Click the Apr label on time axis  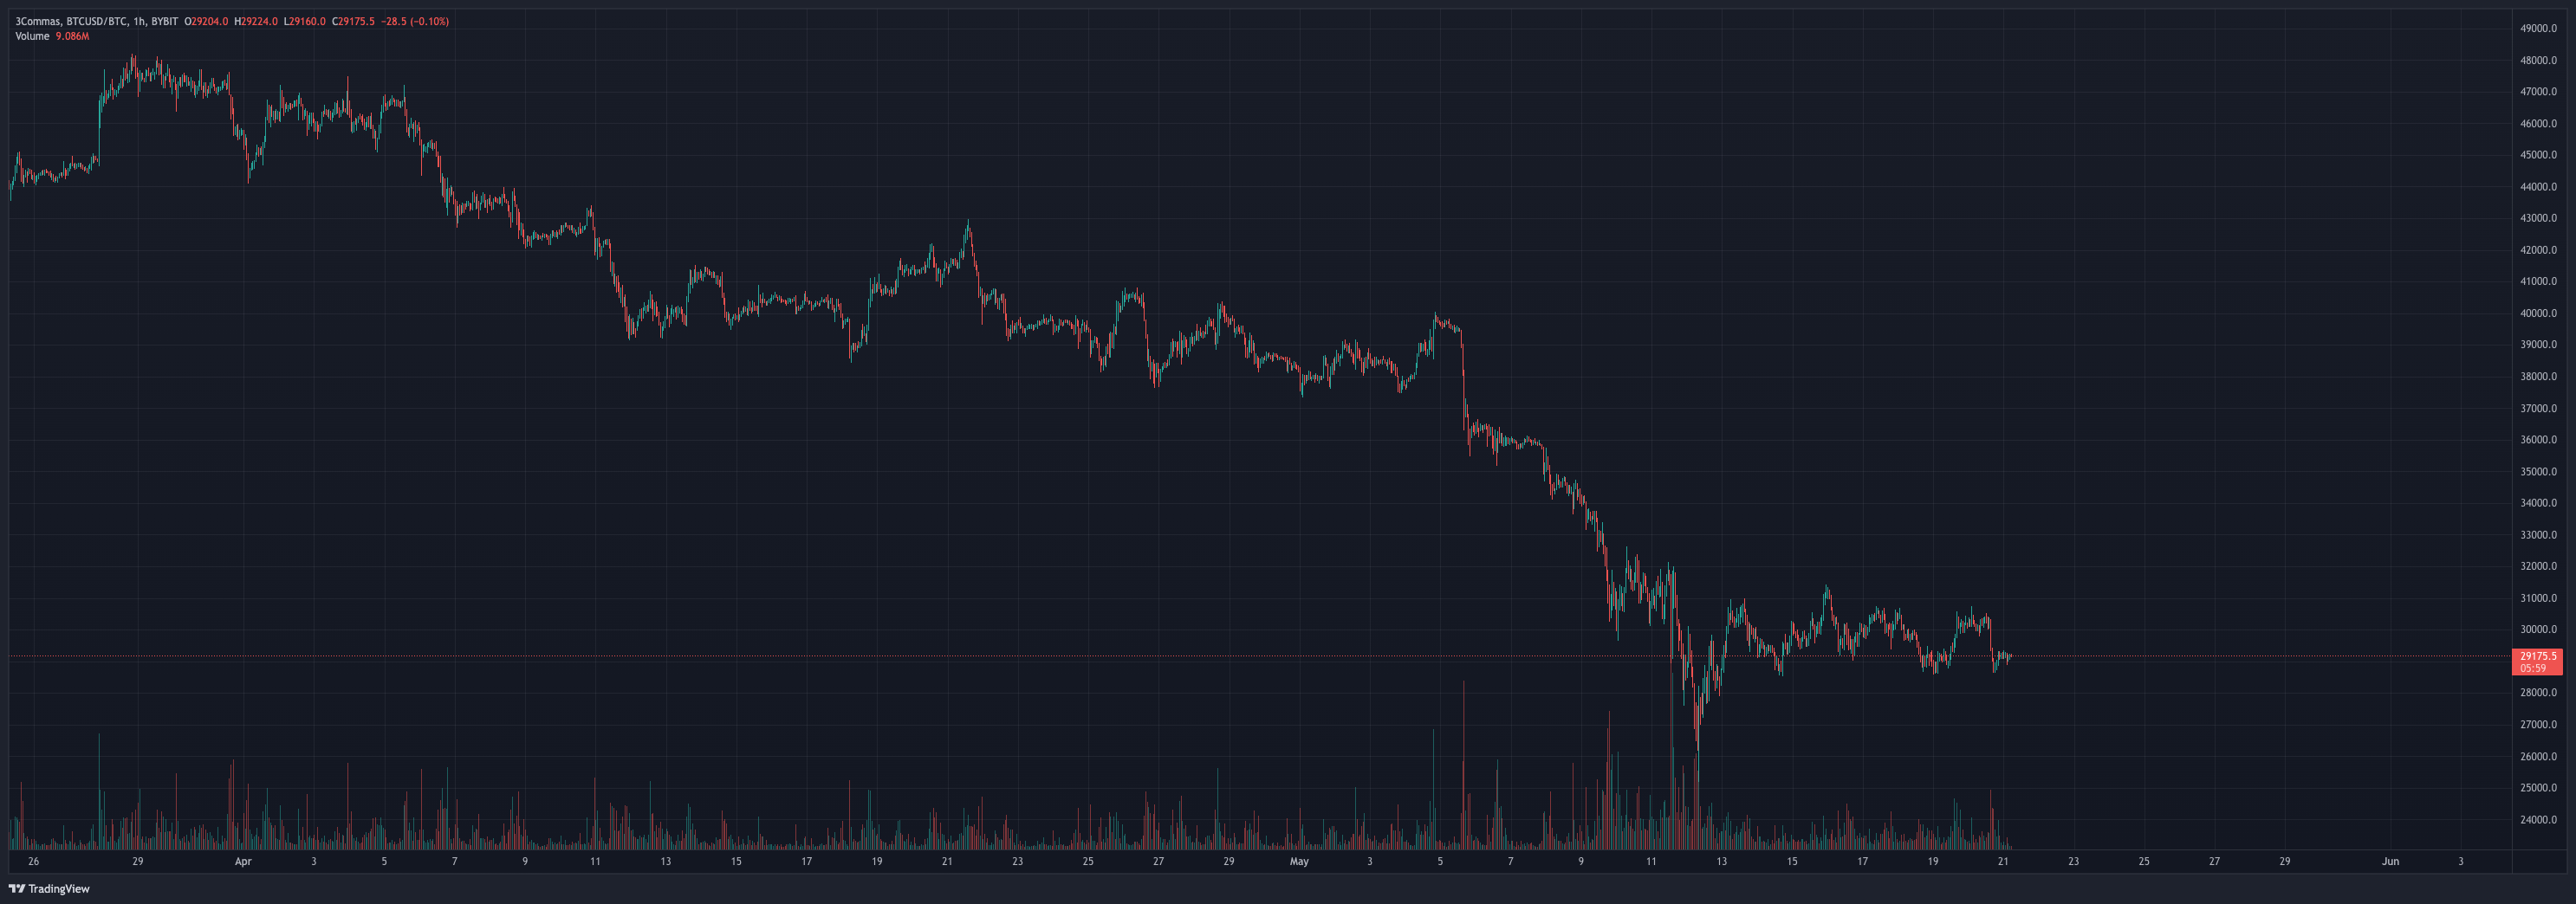(243, 861)
